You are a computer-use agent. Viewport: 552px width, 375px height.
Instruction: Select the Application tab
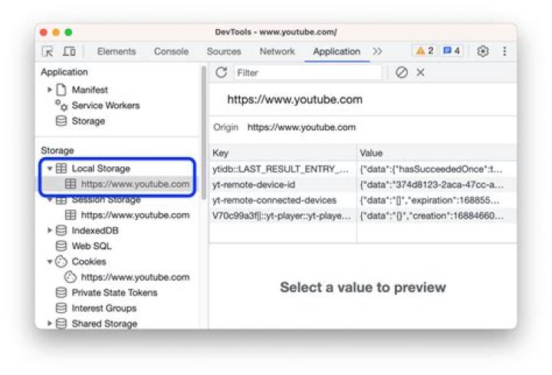[x=337, y=51]
